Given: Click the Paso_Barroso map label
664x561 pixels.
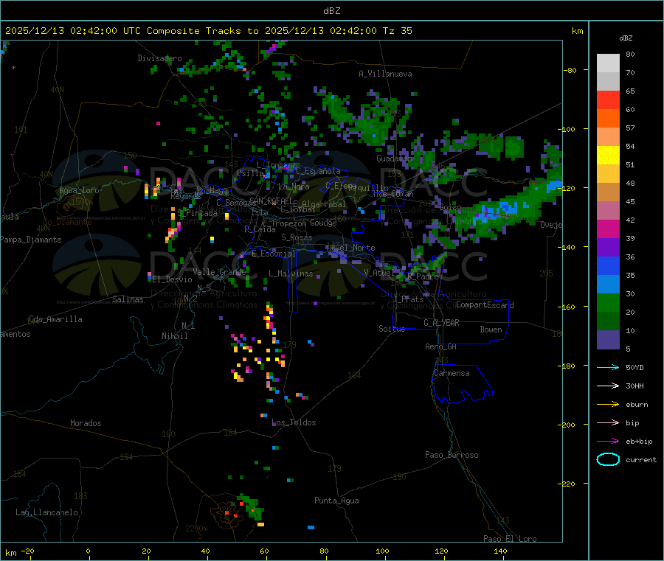Looking at the screenshot, I should 452,455.
